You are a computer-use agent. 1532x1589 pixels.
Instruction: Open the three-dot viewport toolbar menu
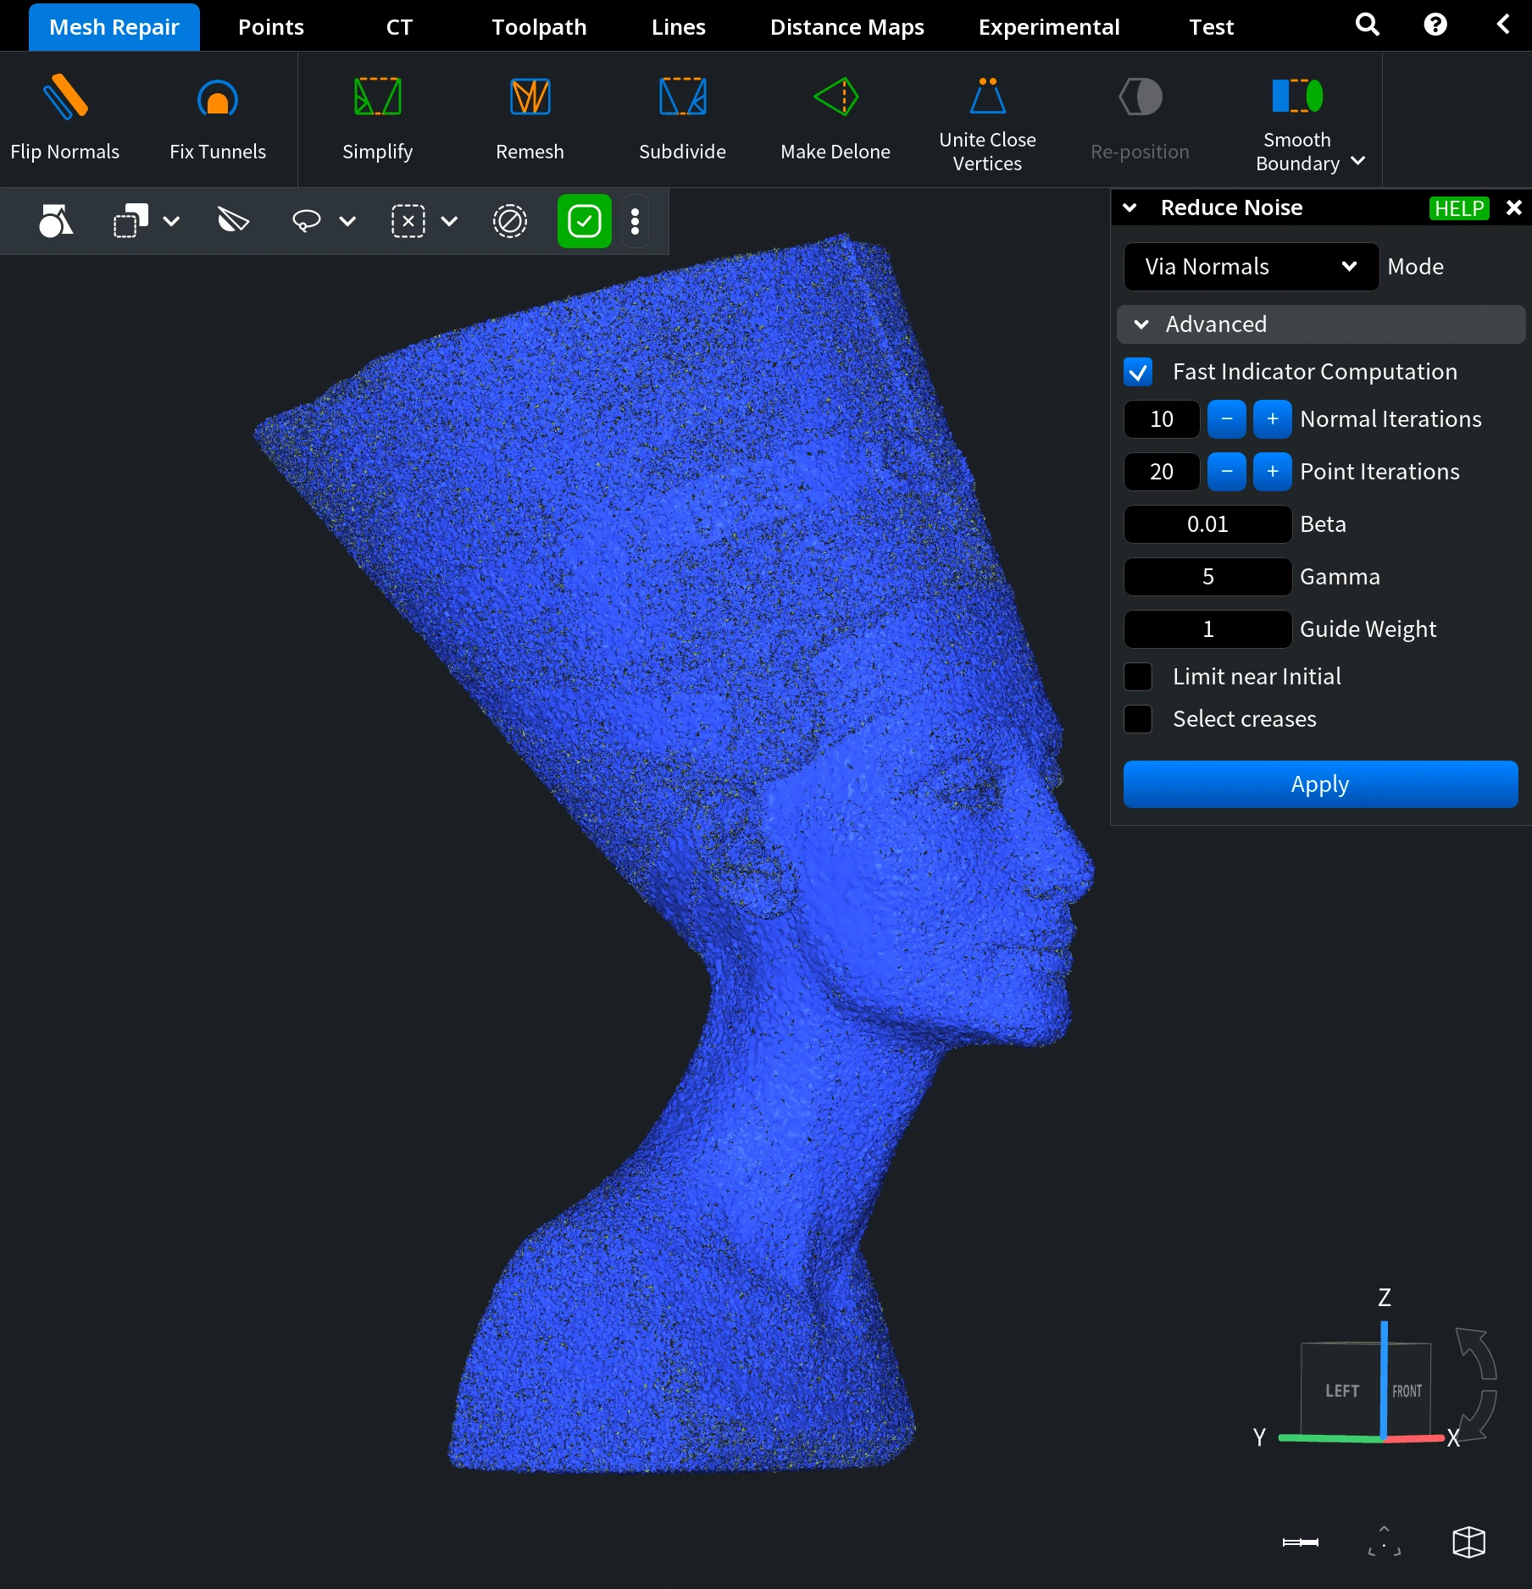point(636,221)
